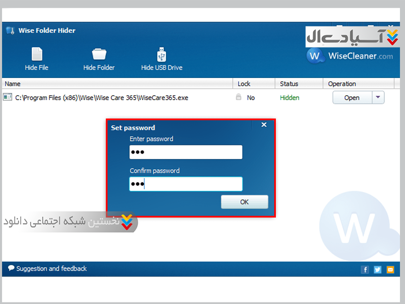Click the Hide Folder icon

click(x=99, y=55)
